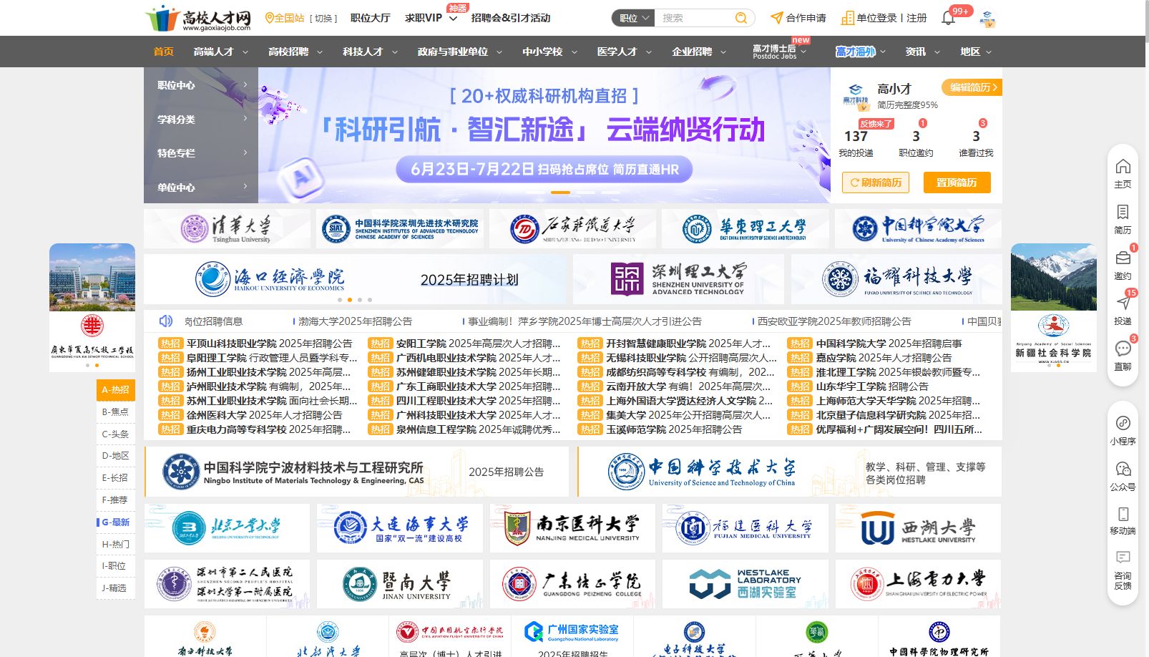1149x657 pixels.
Task: Click 单位登录 building icon link
Action: 869,18
